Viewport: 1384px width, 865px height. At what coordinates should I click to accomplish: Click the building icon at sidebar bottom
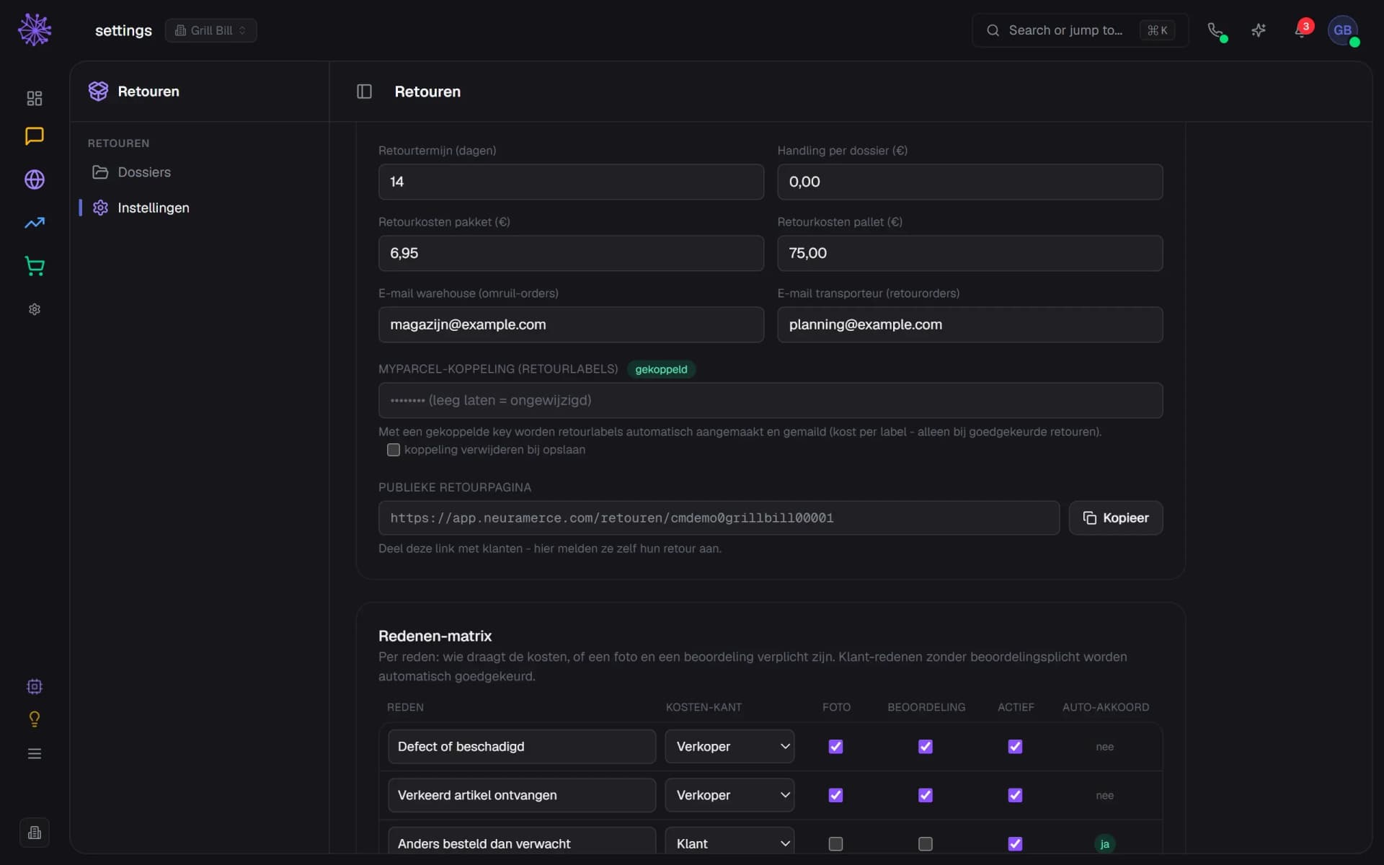point(34,833)
